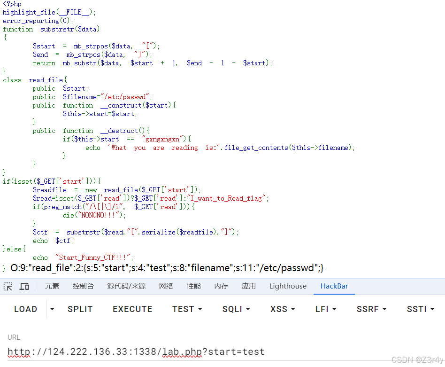
Task: Select the HackBar tab
Action: (334, 286)
